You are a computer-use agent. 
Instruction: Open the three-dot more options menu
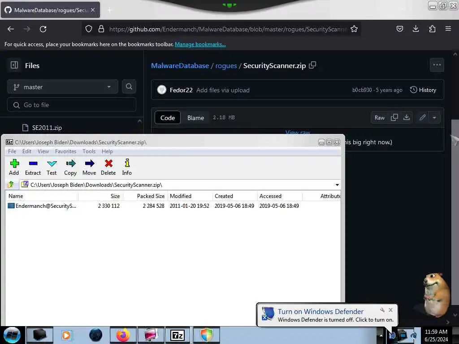pos(437,65)
